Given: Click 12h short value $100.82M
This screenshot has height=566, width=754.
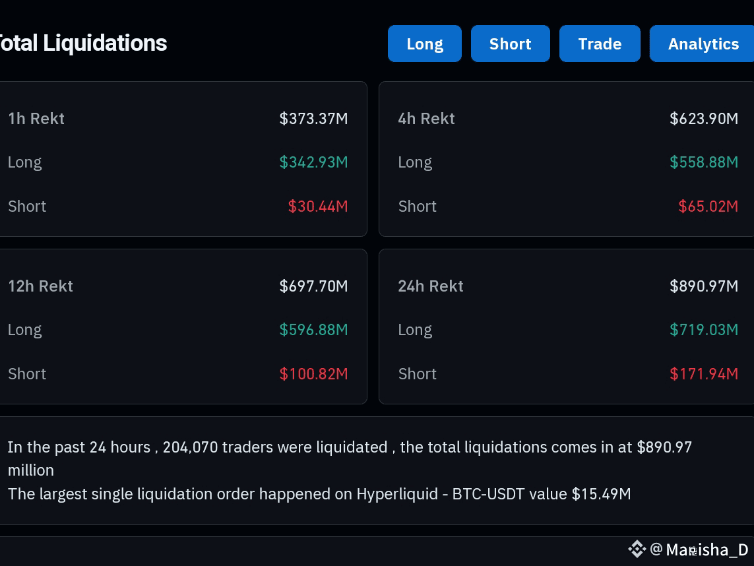Looking at the screenshot, I should coord(313,373).
